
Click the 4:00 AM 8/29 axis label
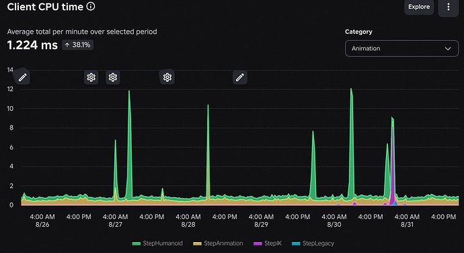(261, 221)
